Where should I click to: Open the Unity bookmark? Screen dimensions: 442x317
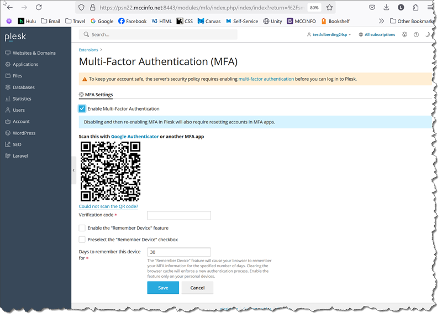(x=272, y=21)
